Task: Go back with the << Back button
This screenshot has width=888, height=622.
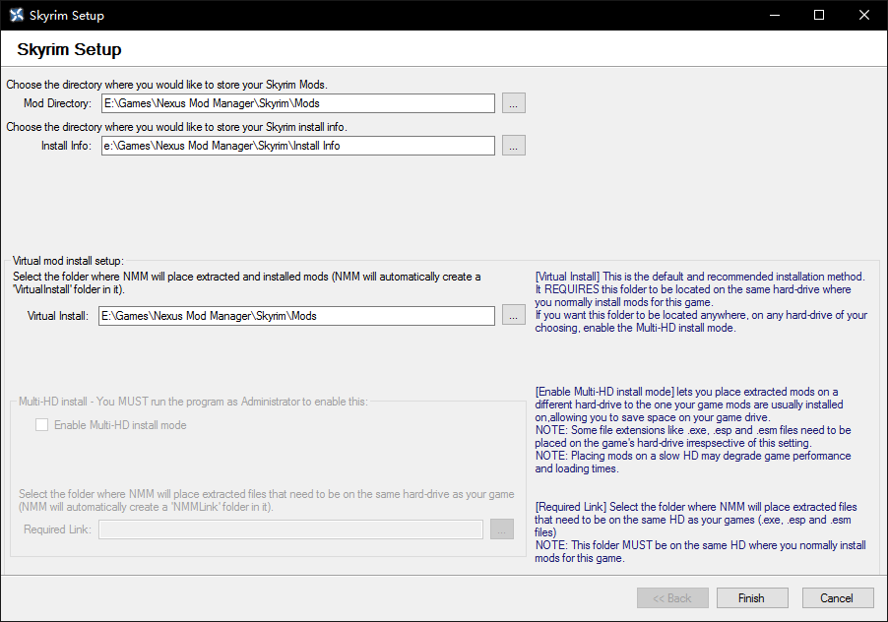Action: (672, 598)
